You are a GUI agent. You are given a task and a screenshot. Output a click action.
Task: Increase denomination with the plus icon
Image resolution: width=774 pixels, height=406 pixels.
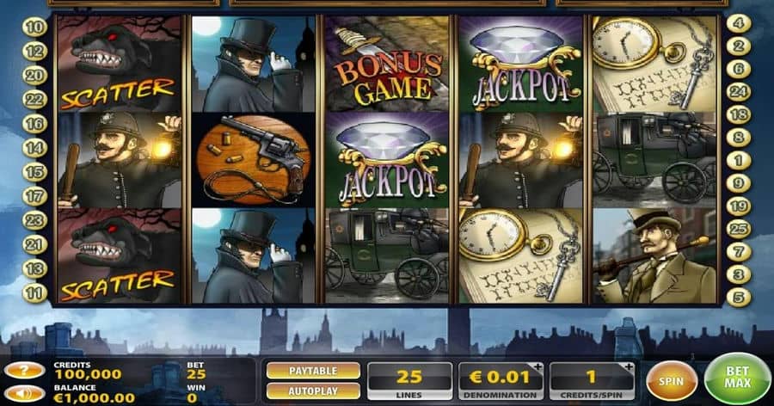(x=537, y=367)
